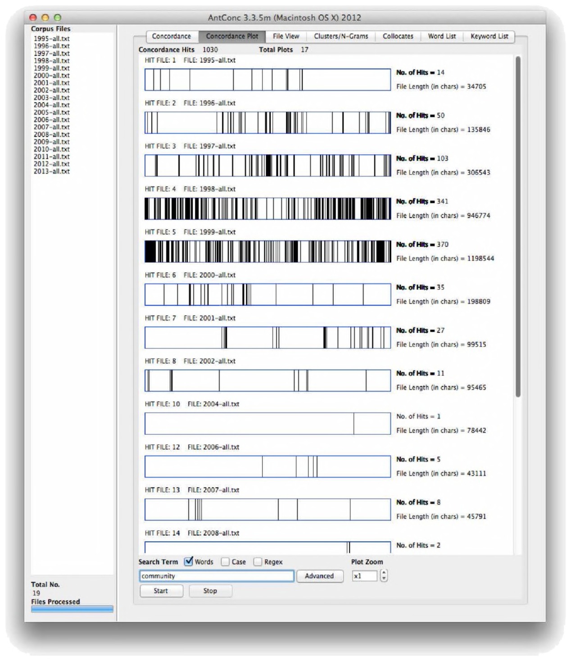Click the 'File Length (in chars) = 946774' text

point(443,216)
